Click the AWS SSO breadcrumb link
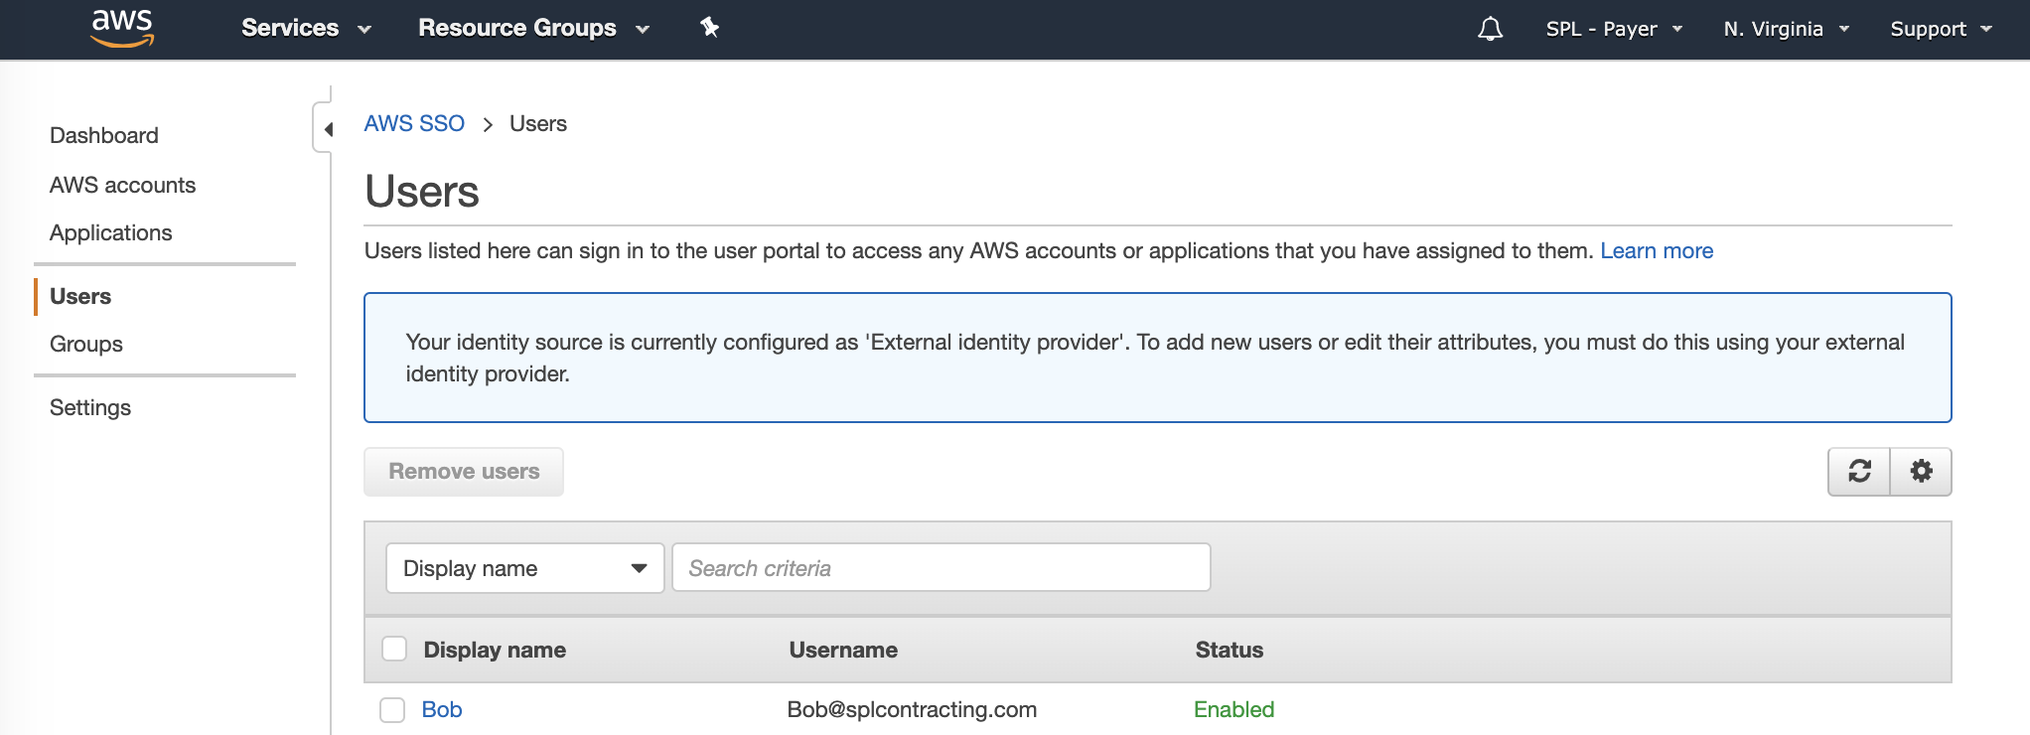 click(414, 123)
